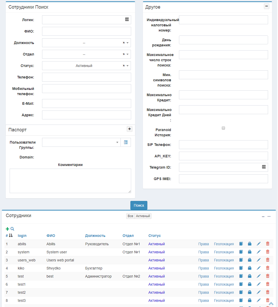Screen dimensions: 278x307
Task: Click the sort icon next to # column
Action: click(11, 236)
